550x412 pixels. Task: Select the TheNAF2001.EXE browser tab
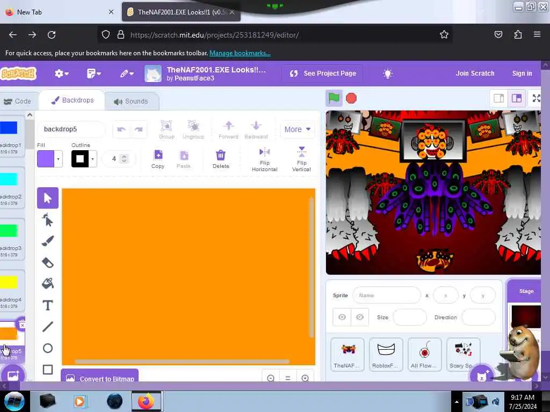tap(181, 12)
